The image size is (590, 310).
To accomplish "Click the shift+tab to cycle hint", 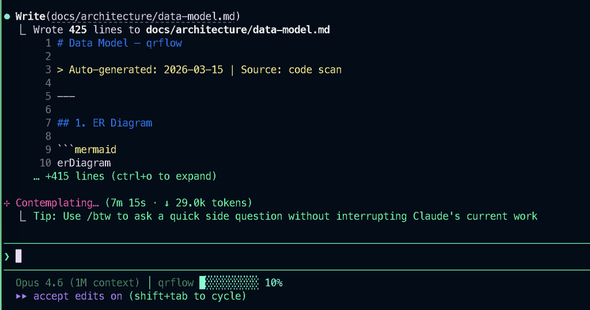I will [x=187, y=296].
